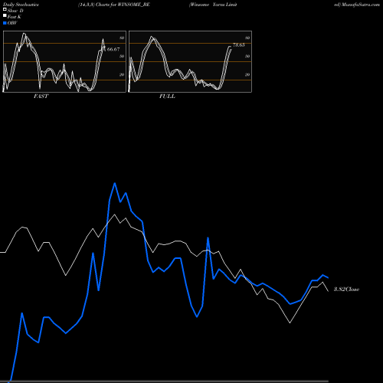Click the OBV legend text
This screenshot has height=383, width=383.
12,23
